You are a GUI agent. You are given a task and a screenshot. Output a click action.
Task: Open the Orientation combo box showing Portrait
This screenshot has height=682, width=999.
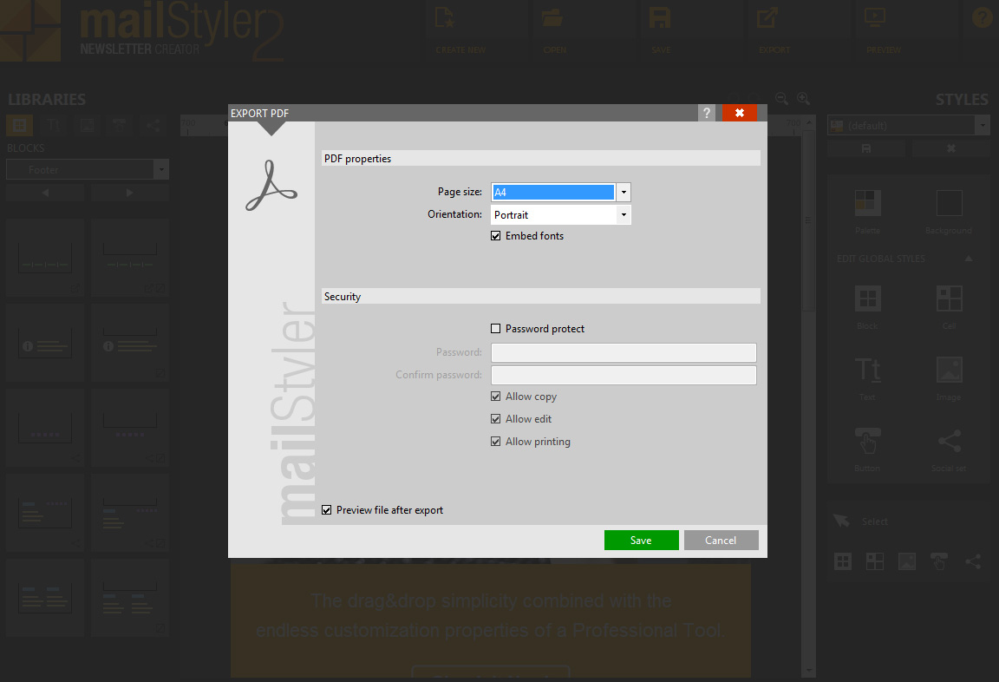[x=561, y=215]
